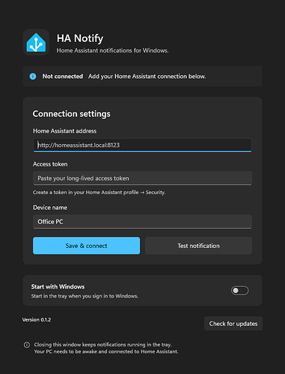Click the Access token label
Viewport: 285px width, 374px height.
click(50, 164)
